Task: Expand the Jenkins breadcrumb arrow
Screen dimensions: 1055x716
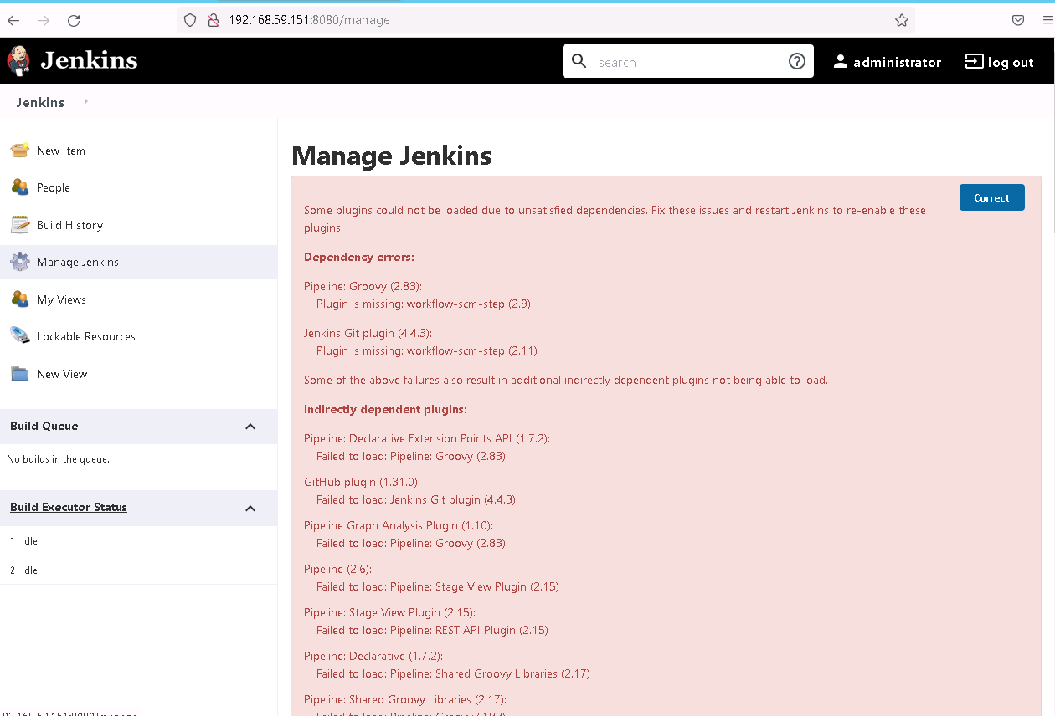Action: (86, 102)
